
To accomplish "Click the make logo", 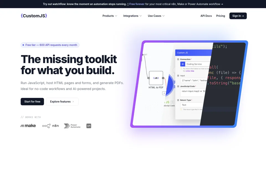I will click(x=28, y=126).
